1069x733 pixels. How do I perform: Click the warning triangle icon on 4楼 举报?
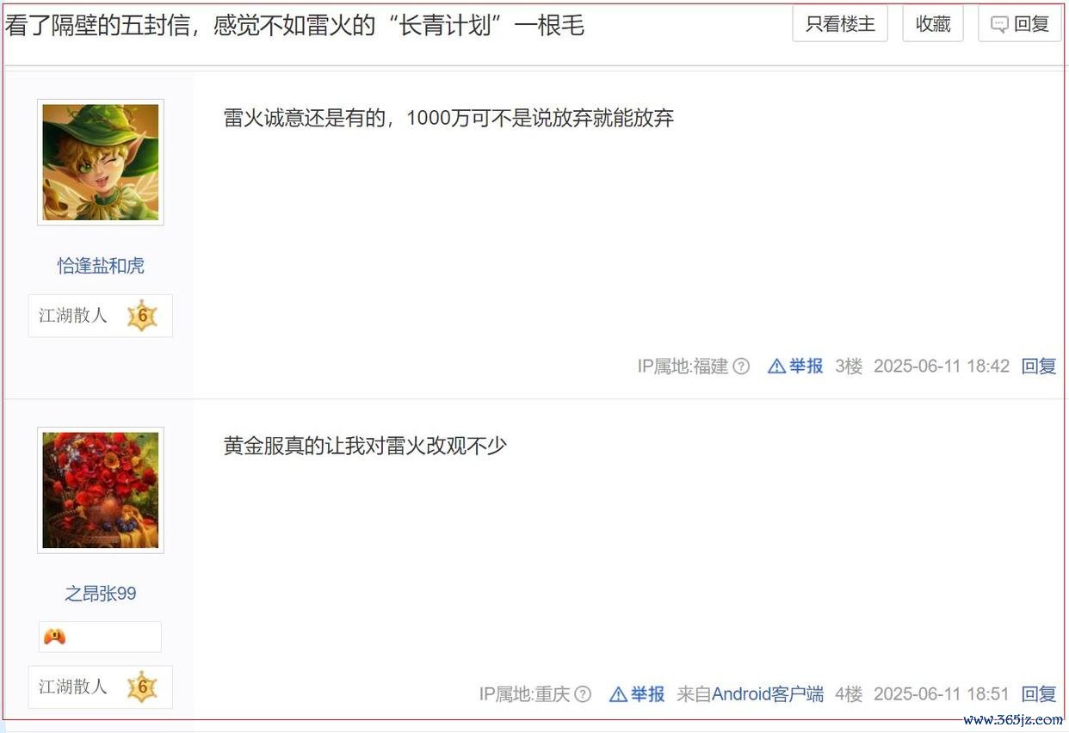(x=618, y=693)
